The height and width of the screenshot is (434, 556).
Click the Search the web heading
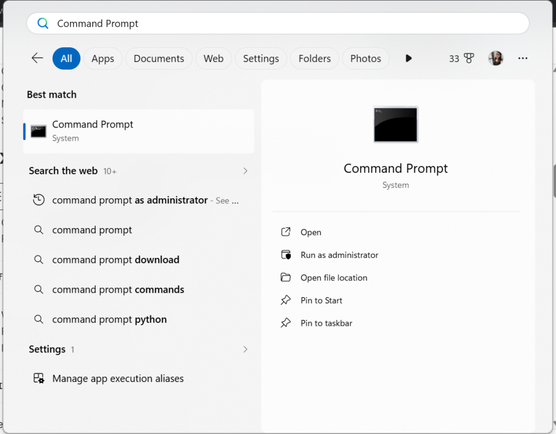[63, 171]
